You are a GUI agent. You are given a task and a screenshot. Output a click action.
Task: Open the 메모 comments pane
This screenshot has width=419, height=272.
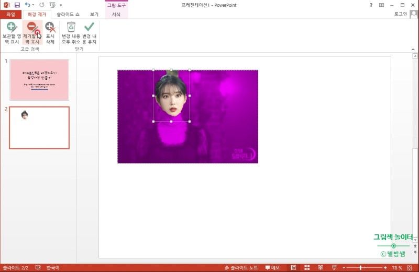(272, 268)
